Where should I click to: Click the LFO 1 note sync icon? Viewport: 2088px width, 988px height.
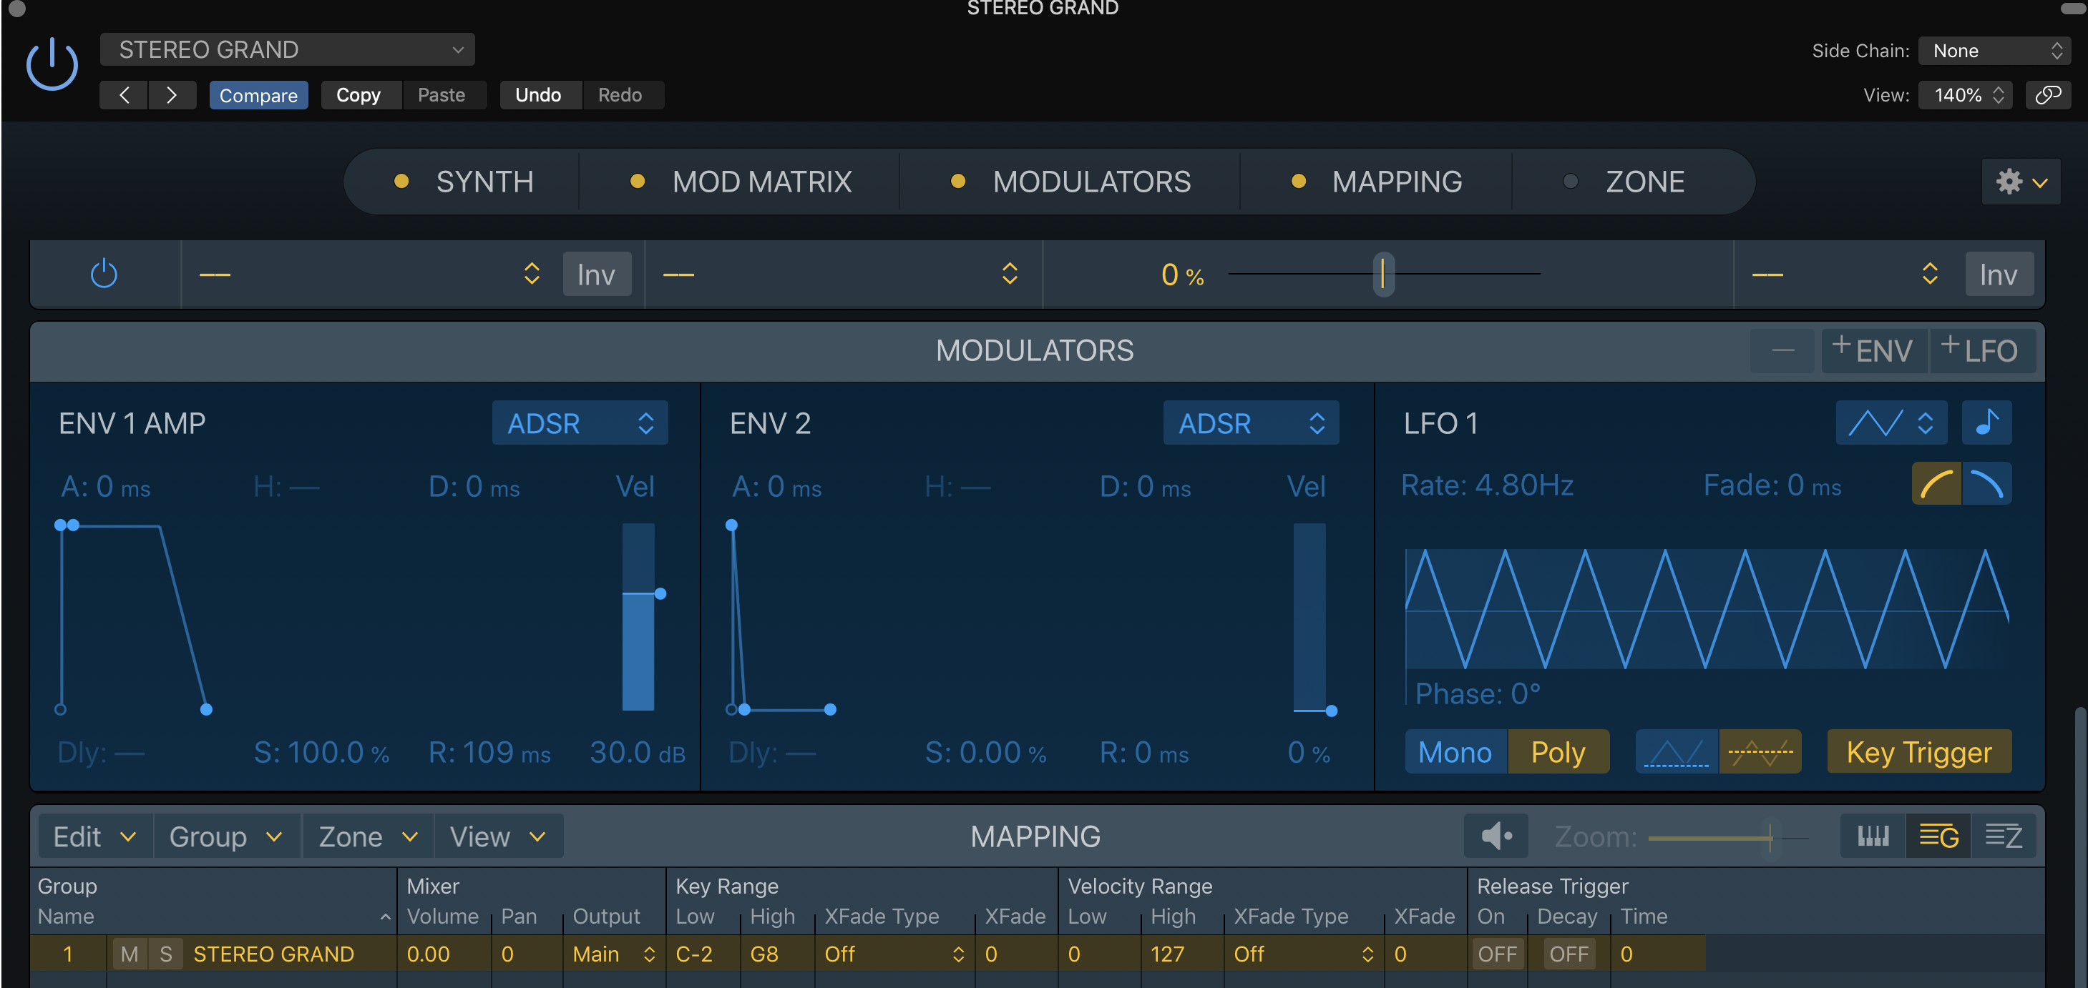1986,423
